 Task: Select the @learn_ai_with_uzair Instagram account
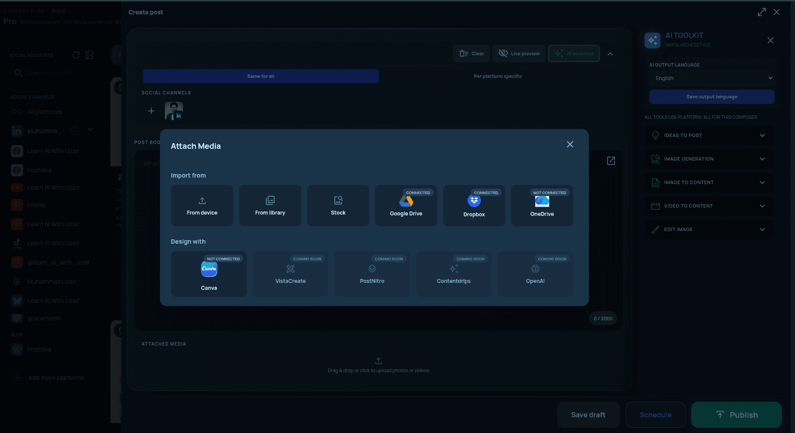click(x=51, y=262)
